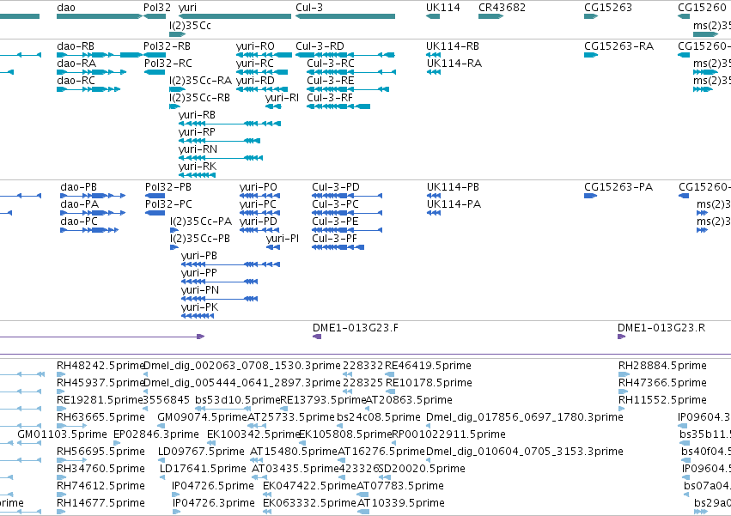Click the CR43682 gene label
This screenshot has height=516, width=731.
503,8
